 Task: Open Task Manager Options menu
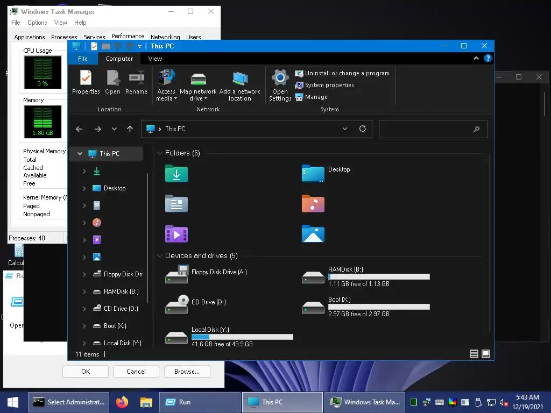point(37,23)
